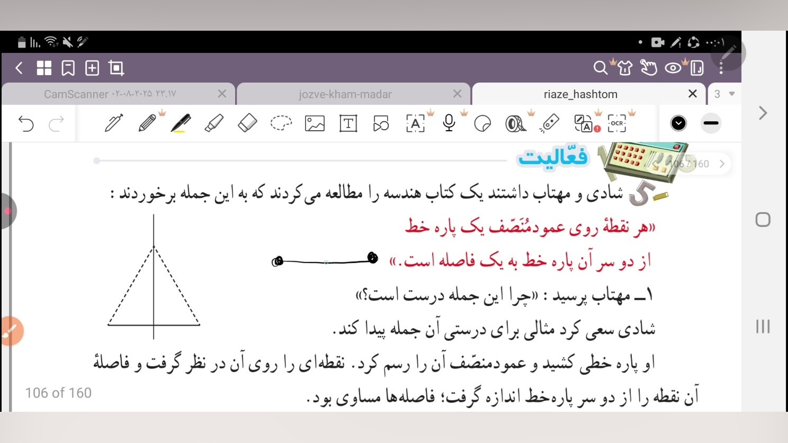Select the text box tool

point(348,123)
